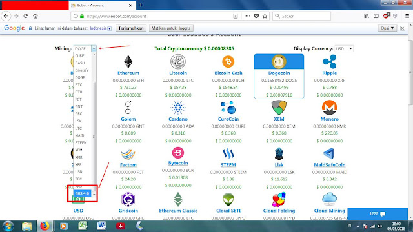Open page actions three-dot menu
This screenshot has width=413, height=232.
tap(248, 16)
